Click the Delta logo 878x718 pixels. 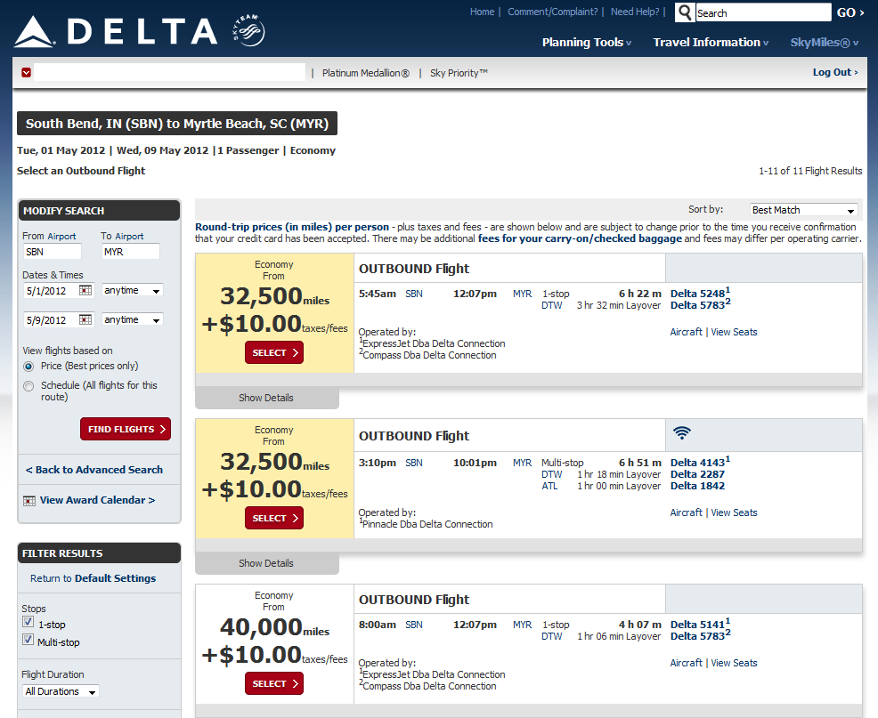116,32
